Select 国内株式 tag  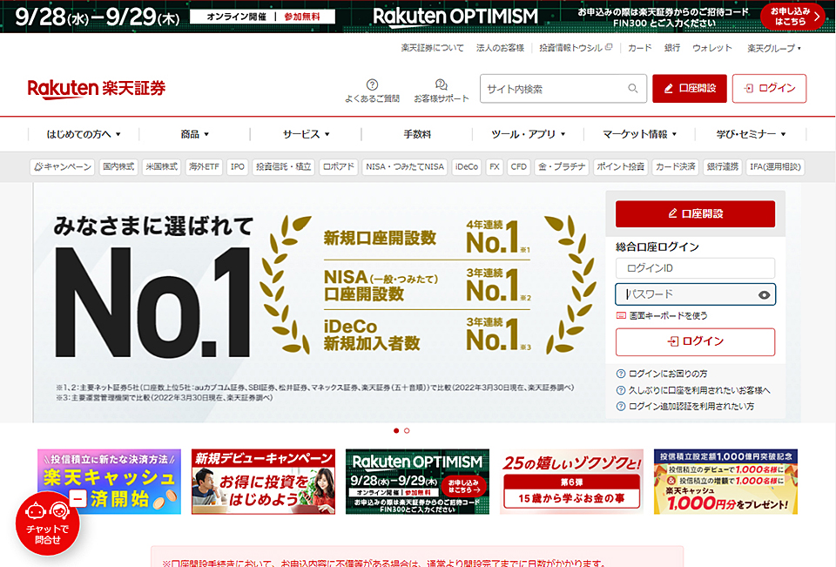[x=118, y=167]
